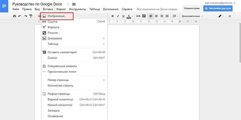Screen dimensions: 241x120
Task: Open the text color picker
Action: [x=130, y=16]
